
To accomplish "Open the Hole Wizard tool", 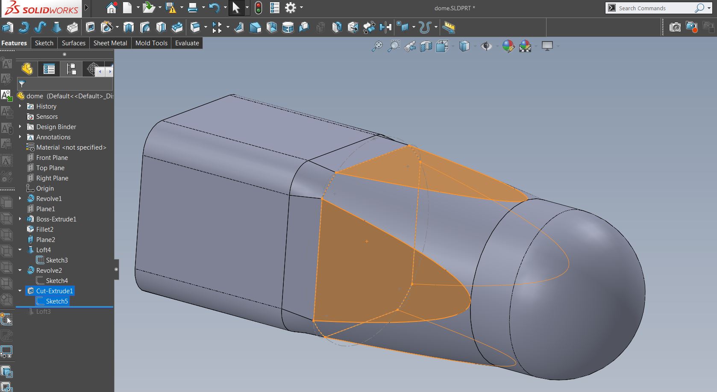I will pos(107,28).
